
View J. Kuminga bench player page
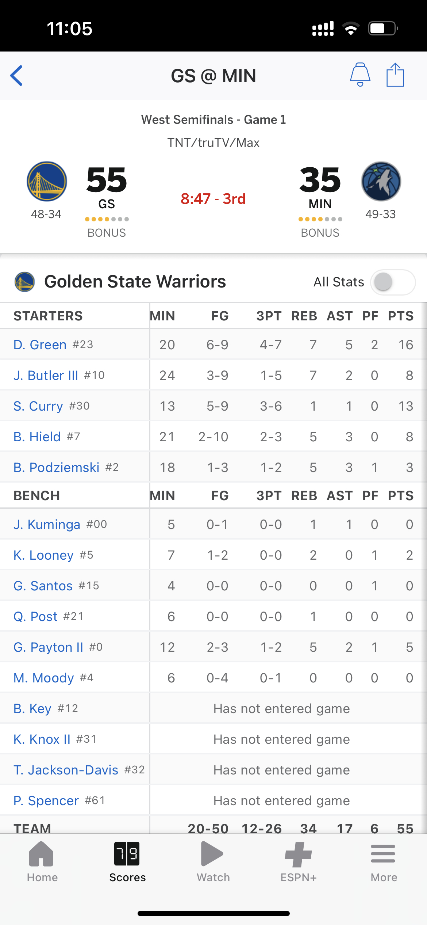[x=47, y=524]
